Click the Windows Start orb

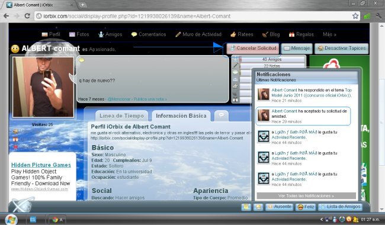[x=11, y=219]
